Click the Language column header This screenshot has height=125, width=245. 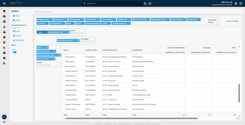click(x=198, y=48)
